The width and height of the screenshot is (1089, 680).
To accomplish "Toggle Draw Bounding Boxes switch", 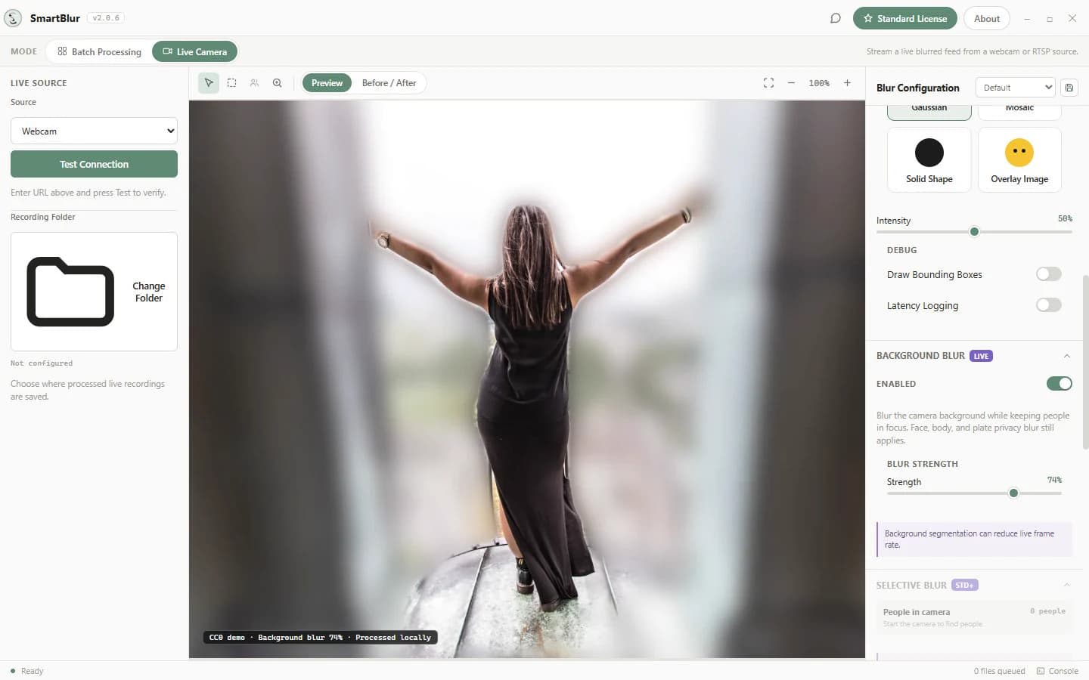I will point(1049,274).
